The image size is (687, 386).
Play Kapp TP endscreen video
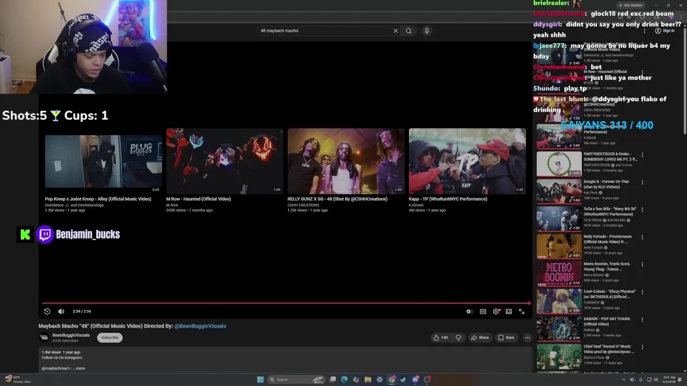point(467,161)
